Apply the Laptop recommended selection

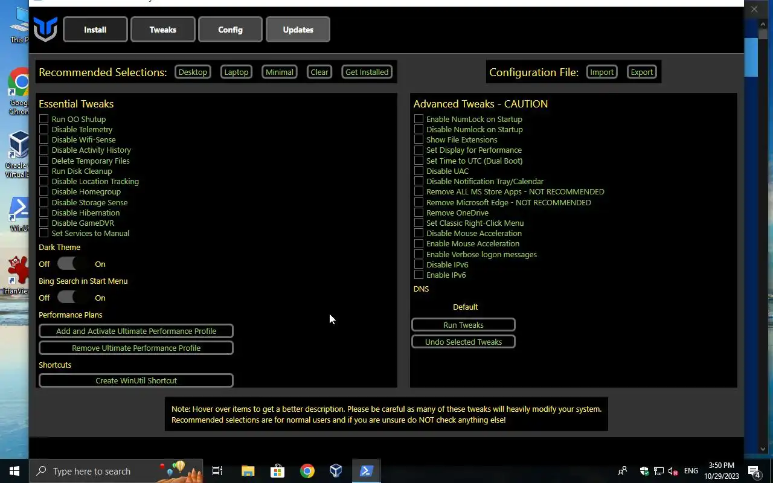(x=236, y=72)
